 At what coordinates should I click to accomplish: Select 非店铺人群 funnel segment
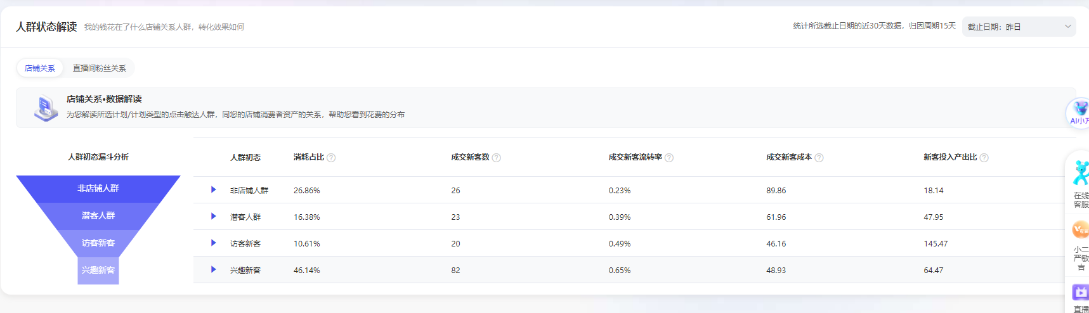click(98, 189)
